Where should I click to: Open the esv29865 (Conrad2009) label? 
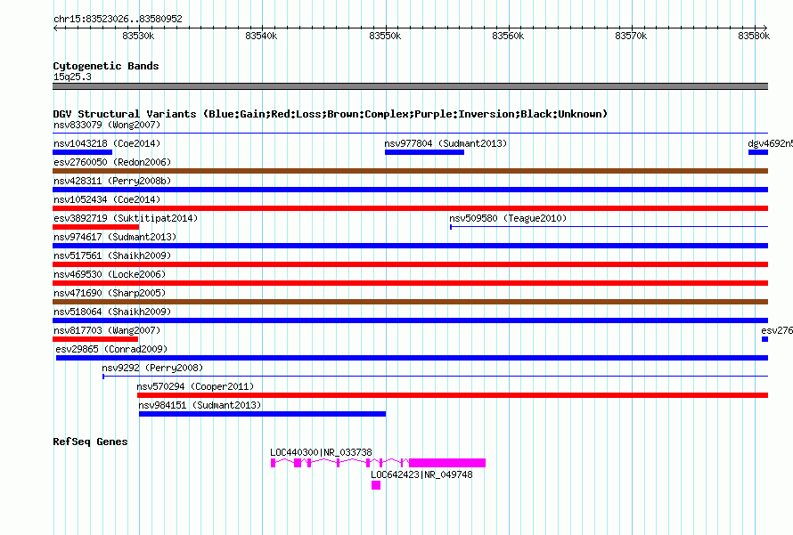point(111,349)
